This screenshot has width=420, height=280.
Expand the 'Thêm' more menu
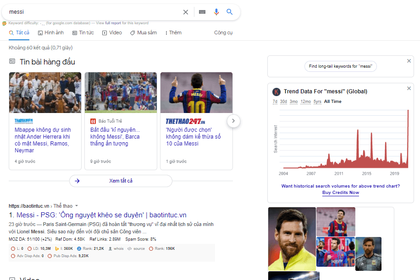[x=173, y=32]
